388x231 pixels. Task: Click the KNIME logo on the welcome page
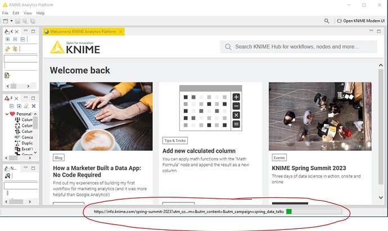coord(75,47)
